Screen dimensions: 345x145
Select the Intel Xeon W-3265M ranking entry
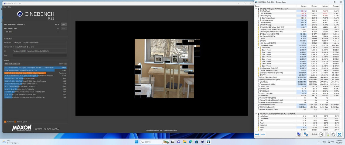click(x=35, y=70)
